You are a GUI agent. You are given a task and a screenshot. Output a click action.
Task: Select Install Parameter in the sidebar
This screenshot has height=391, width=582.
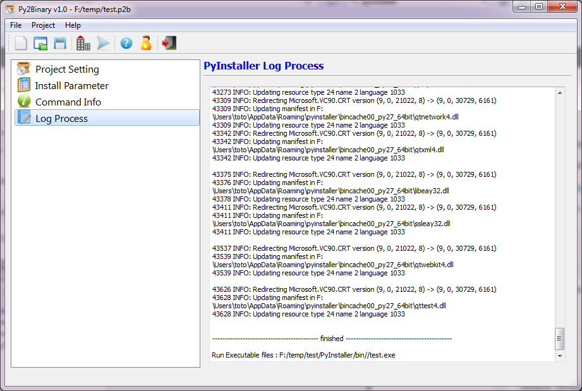pyautogui.click(x=107, y=85)
